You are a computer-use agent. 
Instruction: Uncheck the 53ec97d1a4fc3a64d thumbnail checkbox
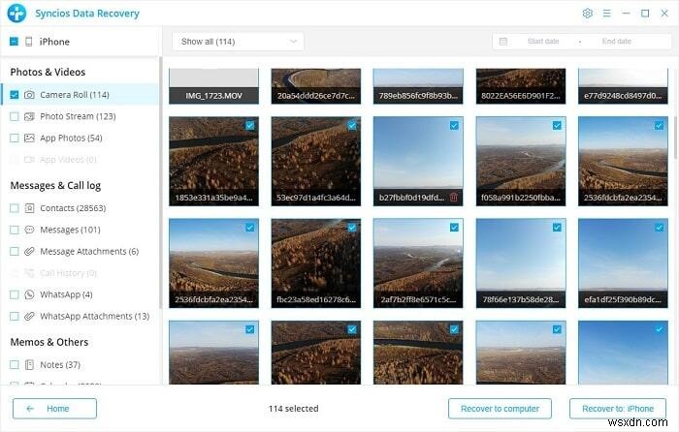(352, 125)
